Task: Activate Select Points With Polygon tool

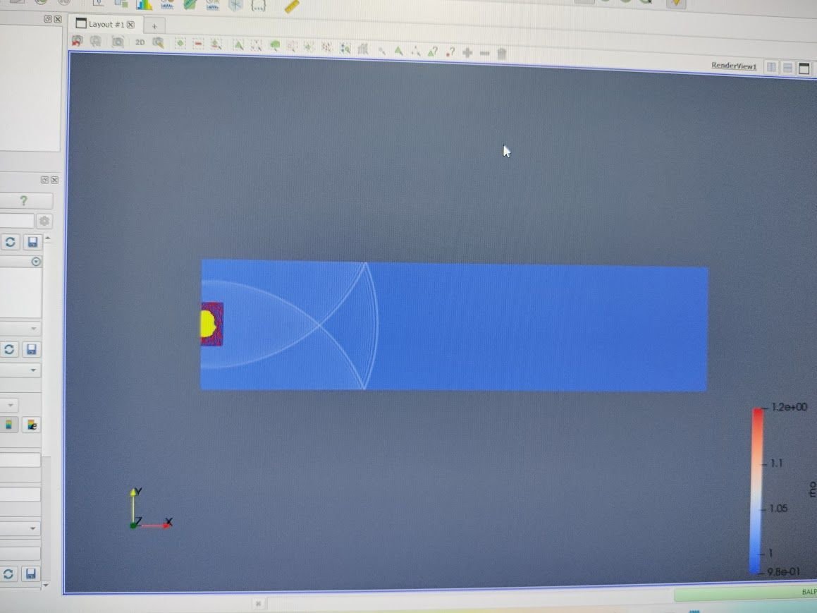Action: [327, 48]
